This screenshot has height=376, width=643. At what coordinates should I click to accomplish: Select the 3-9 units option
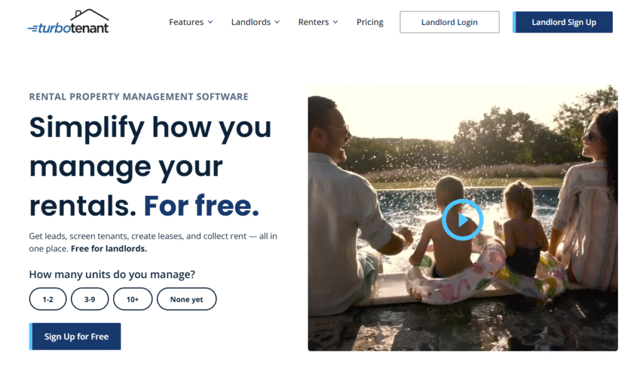pos(90,299)
